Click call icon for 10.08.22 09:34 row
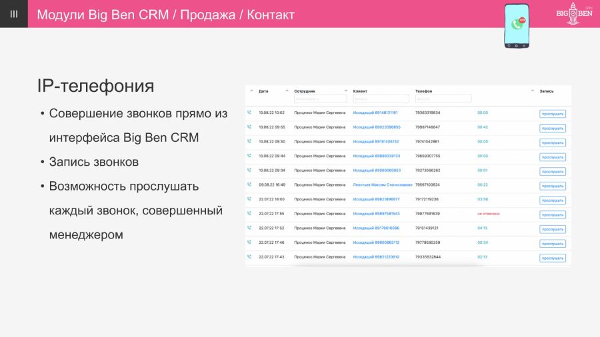 249,170
